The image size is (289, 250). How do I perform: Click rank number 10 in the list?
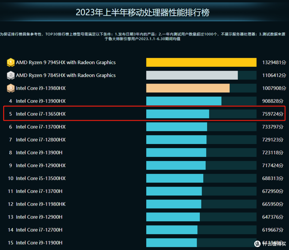point(10,178)
